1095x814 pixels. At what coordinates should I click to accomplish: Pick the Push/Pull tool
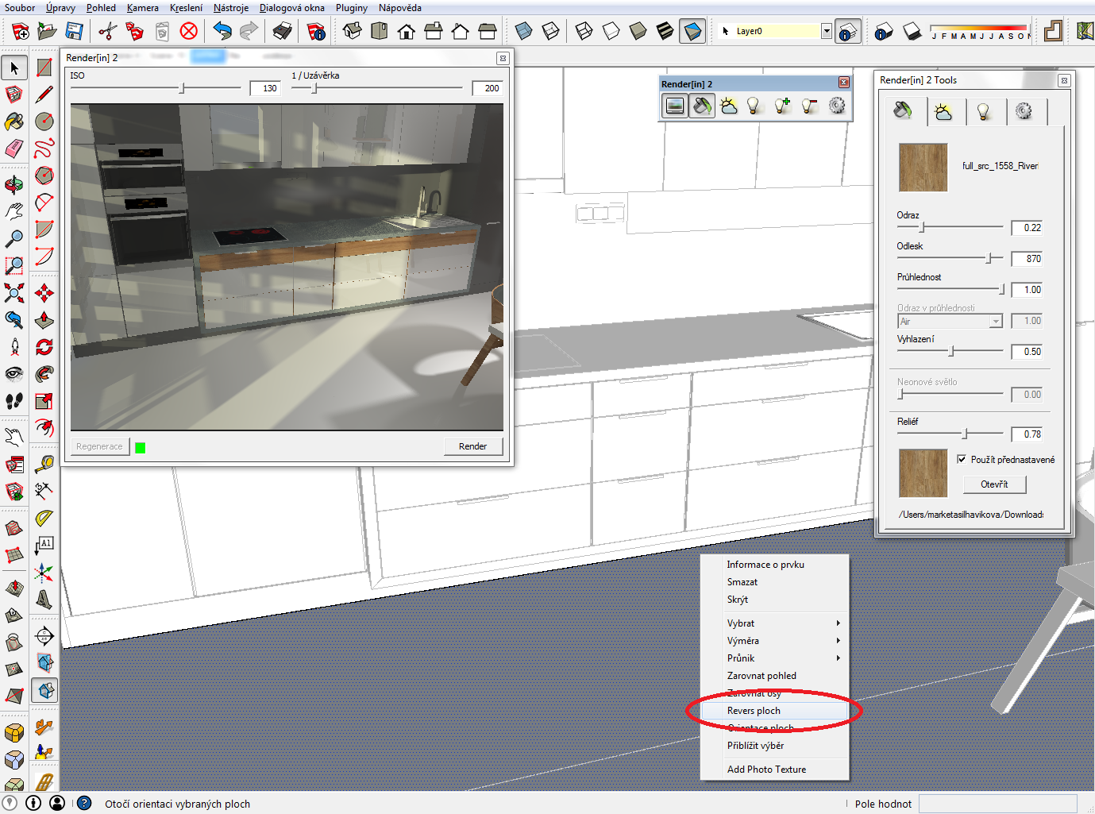[44, 320]
